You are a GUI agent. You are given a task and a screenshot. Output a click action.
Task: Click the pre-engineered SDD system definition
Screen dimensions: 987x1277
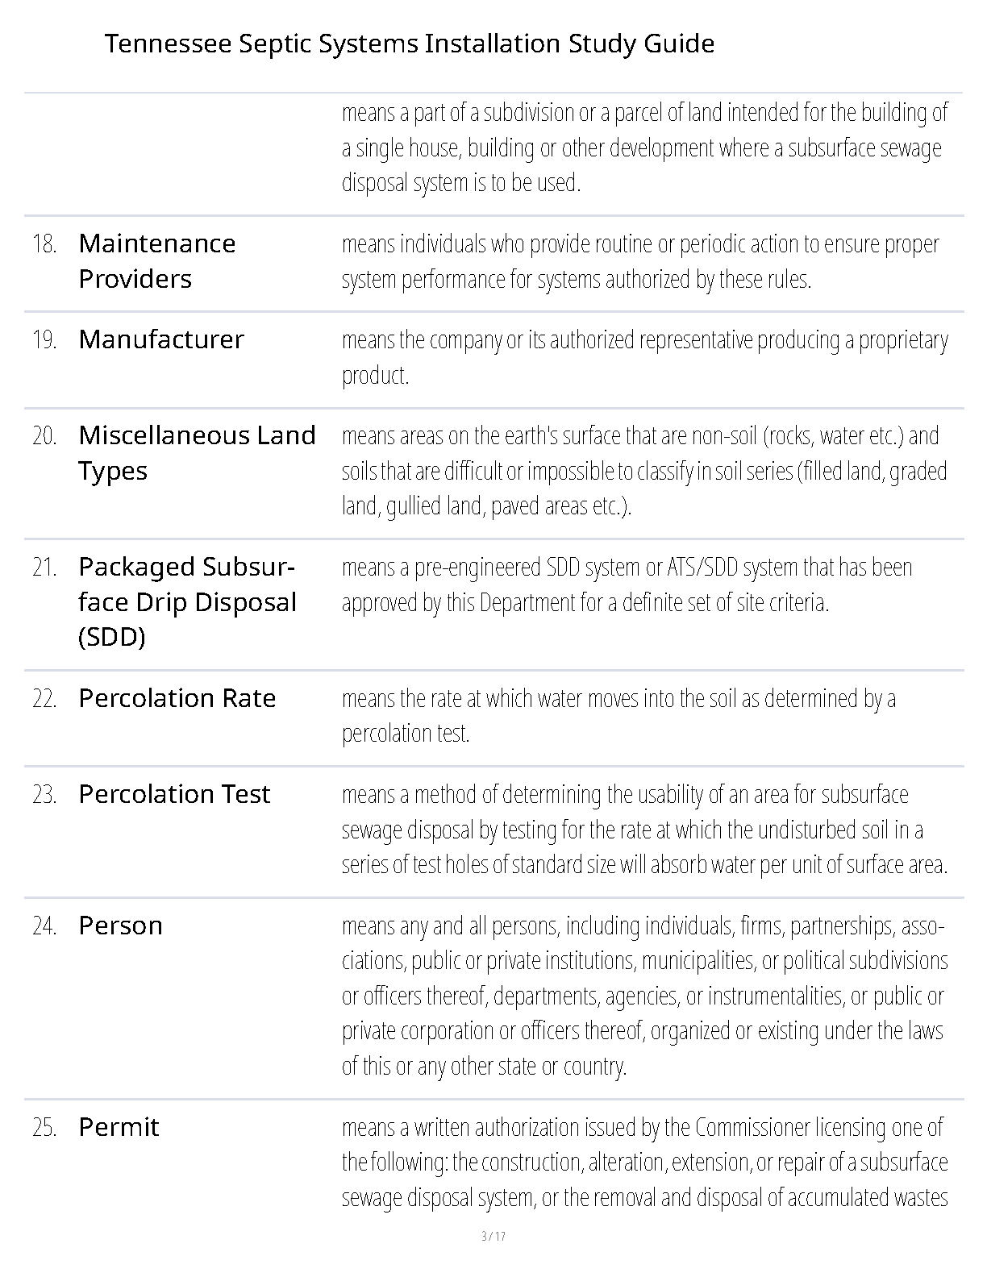coord(627,584)
